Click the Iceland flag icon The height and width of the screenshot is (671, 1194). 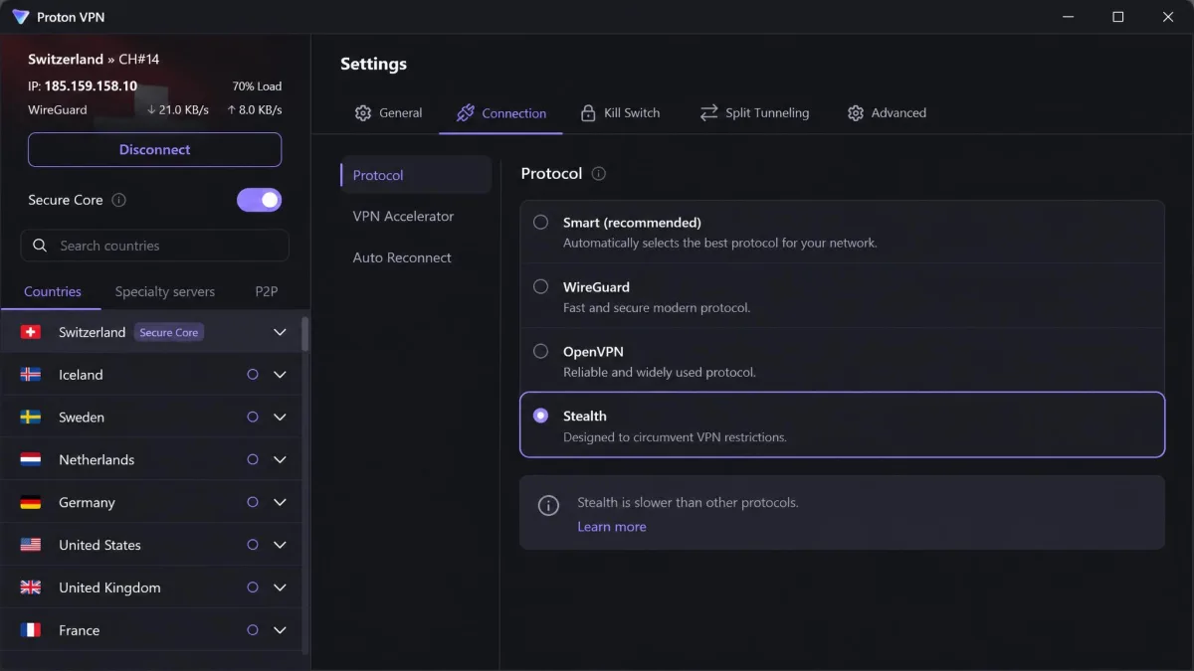tap(31, 375)
